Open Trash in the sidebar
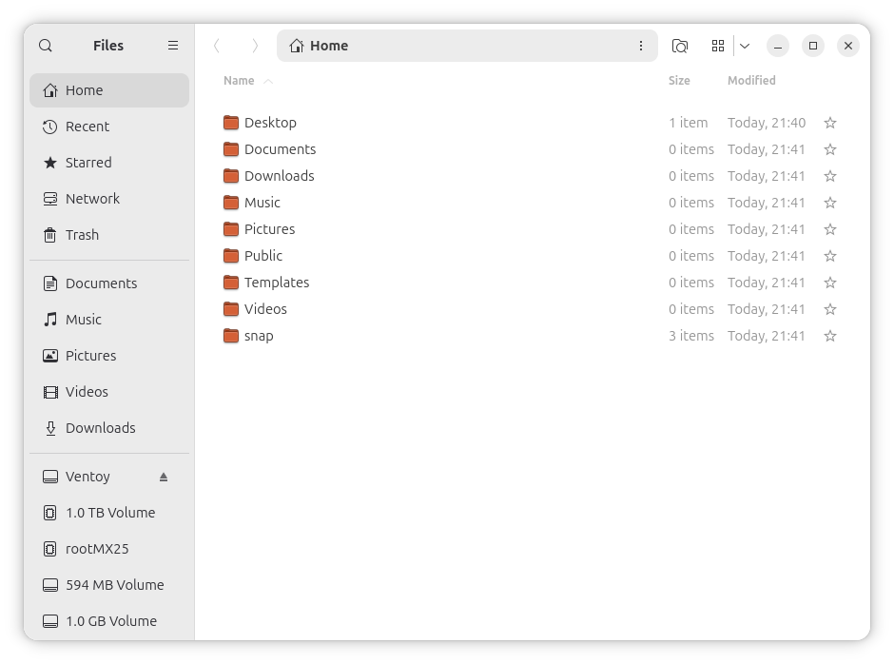This screenshot has height=664, width=894. 82,235
